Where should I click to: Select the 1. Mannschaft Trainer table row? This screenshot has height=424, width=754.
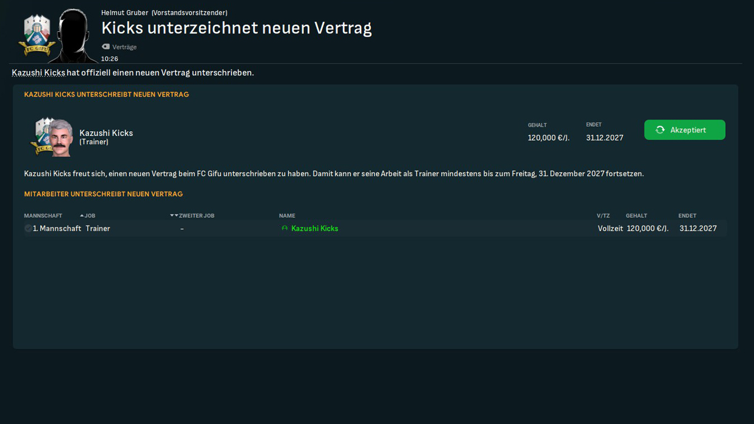coord(442,228)
